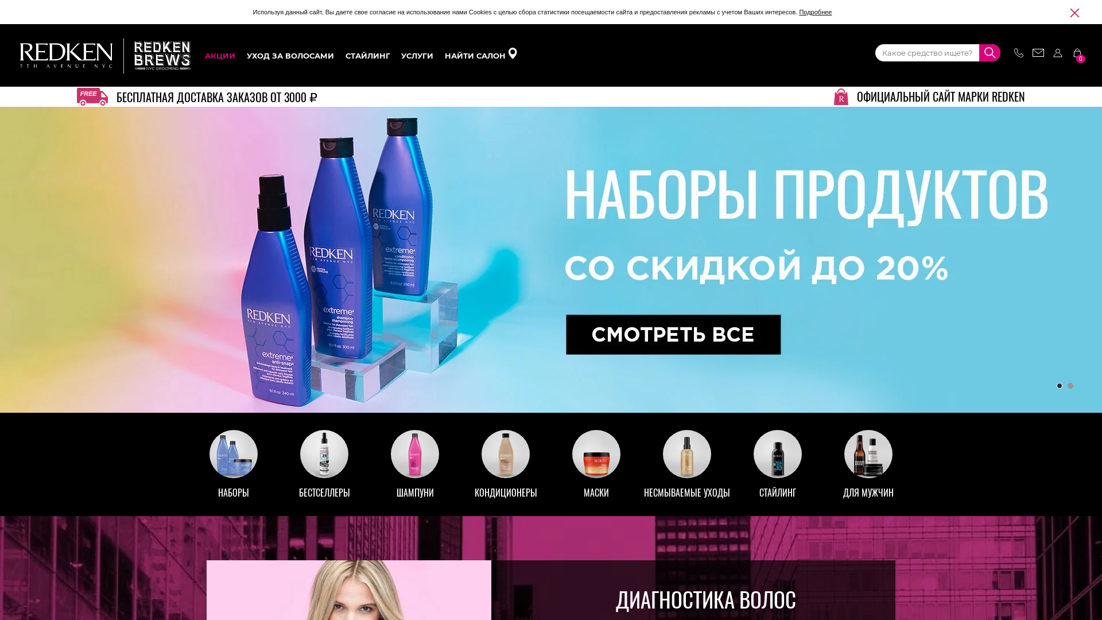Open the 'Бестселлеры' category icon

[324, 454]
